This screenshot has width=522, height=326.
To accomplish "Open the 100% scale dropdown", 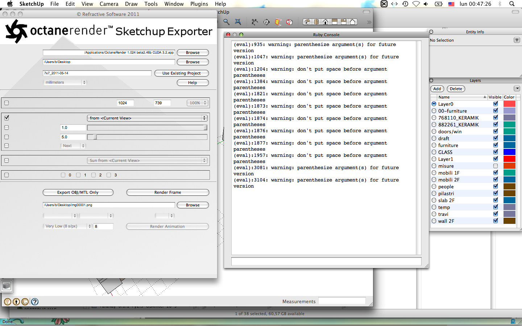I will [197, 103].
